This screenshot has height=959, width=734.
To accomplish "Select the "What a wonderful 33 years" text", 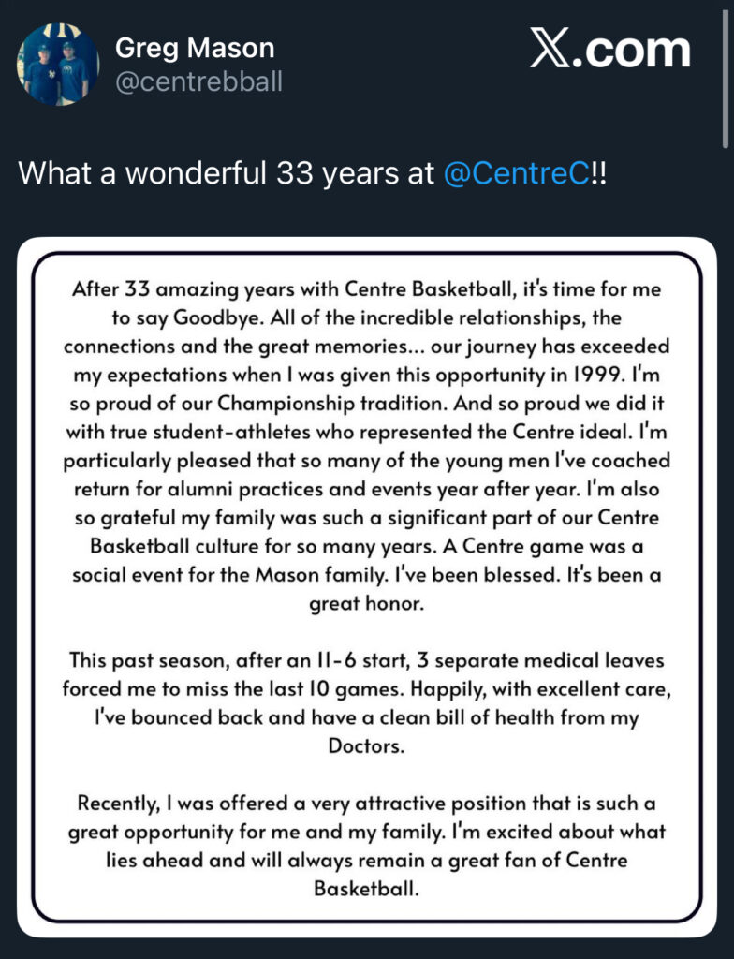I will (225, 173).
